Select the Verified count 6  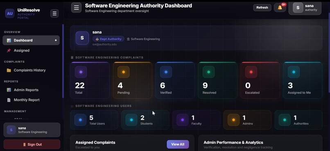tap(163, 86)
